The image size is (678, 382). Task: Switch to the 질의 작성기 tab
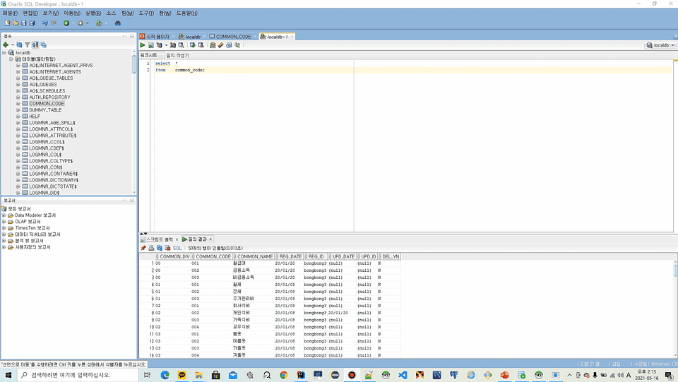pos(178,55)
